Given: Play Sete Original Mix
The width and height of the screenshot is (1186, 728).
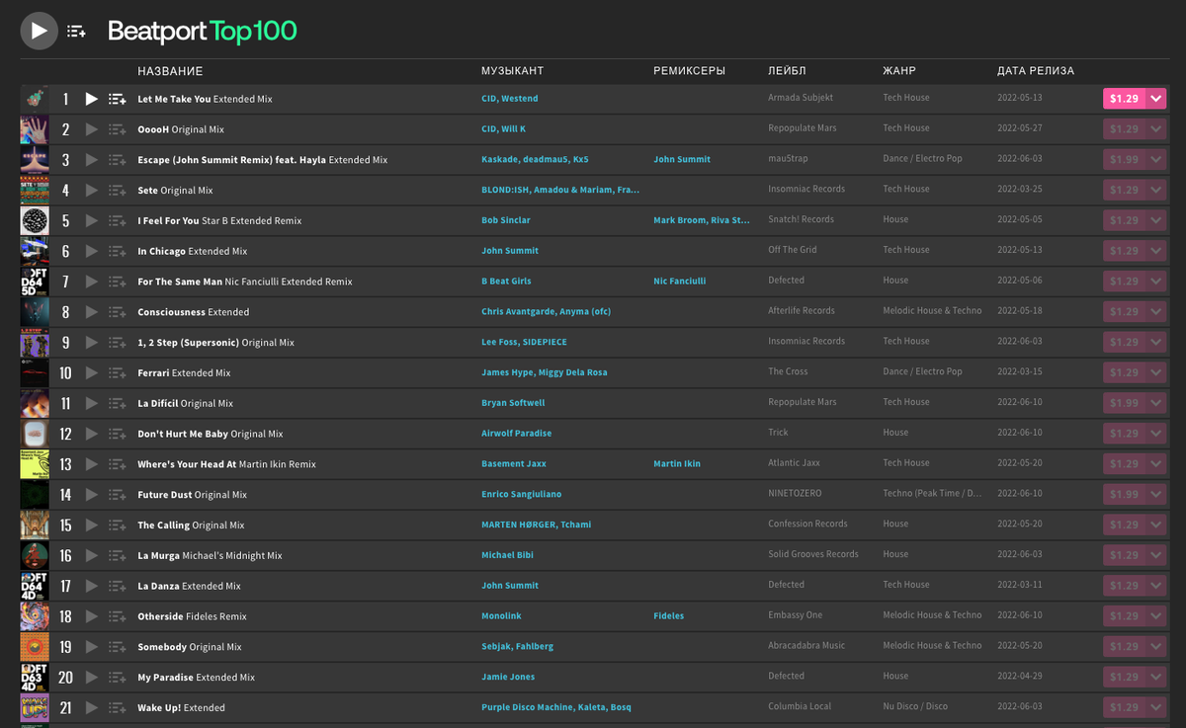Looking at the screenshot, I should click(x=92, y=191).
